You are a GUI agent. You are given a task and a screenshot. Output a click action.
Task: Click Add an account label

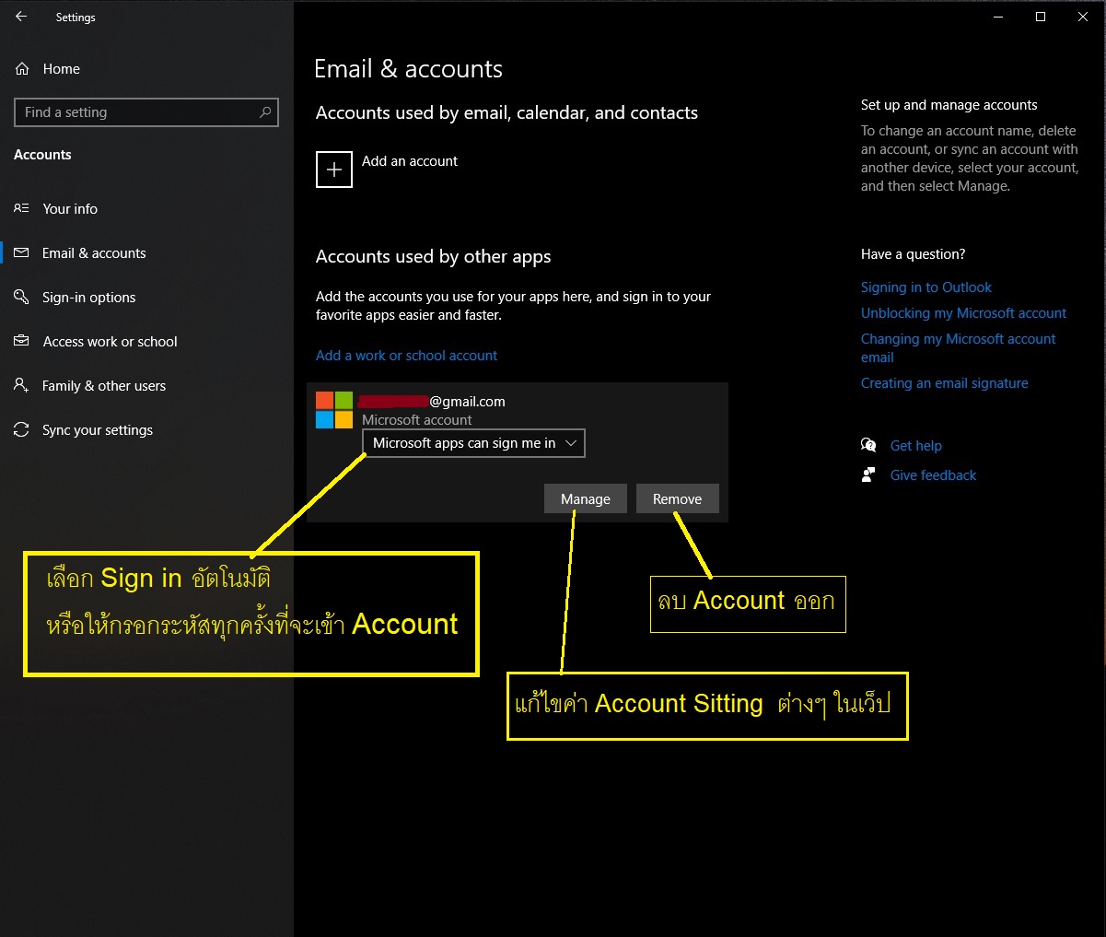[x=410, y=160]
